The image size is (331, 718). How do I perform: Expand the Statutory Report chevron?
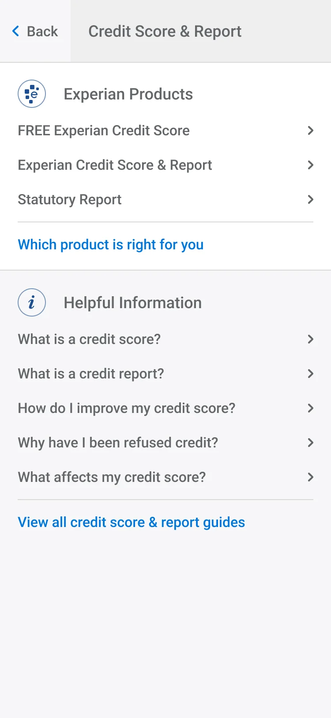(x=311, y=199)
